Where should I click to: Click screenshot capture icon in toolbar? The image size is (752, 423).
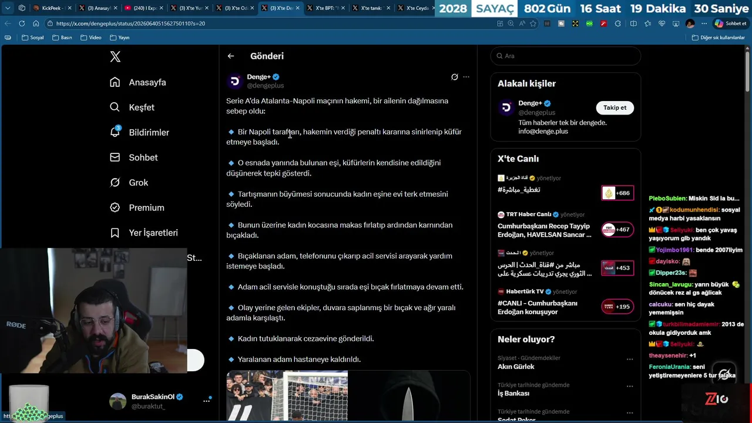[676, 23]
